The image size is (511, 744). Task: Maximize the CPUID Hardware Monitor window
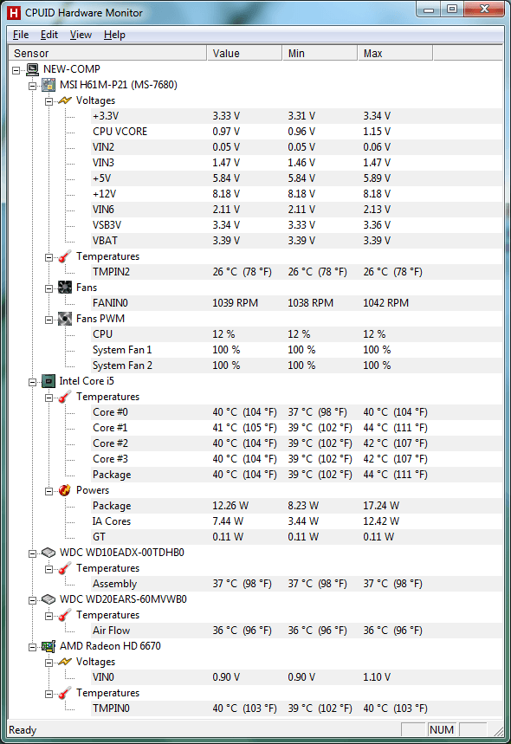point(452,9)
